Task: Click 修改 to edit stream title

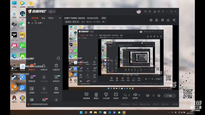Action: (104, 18)
